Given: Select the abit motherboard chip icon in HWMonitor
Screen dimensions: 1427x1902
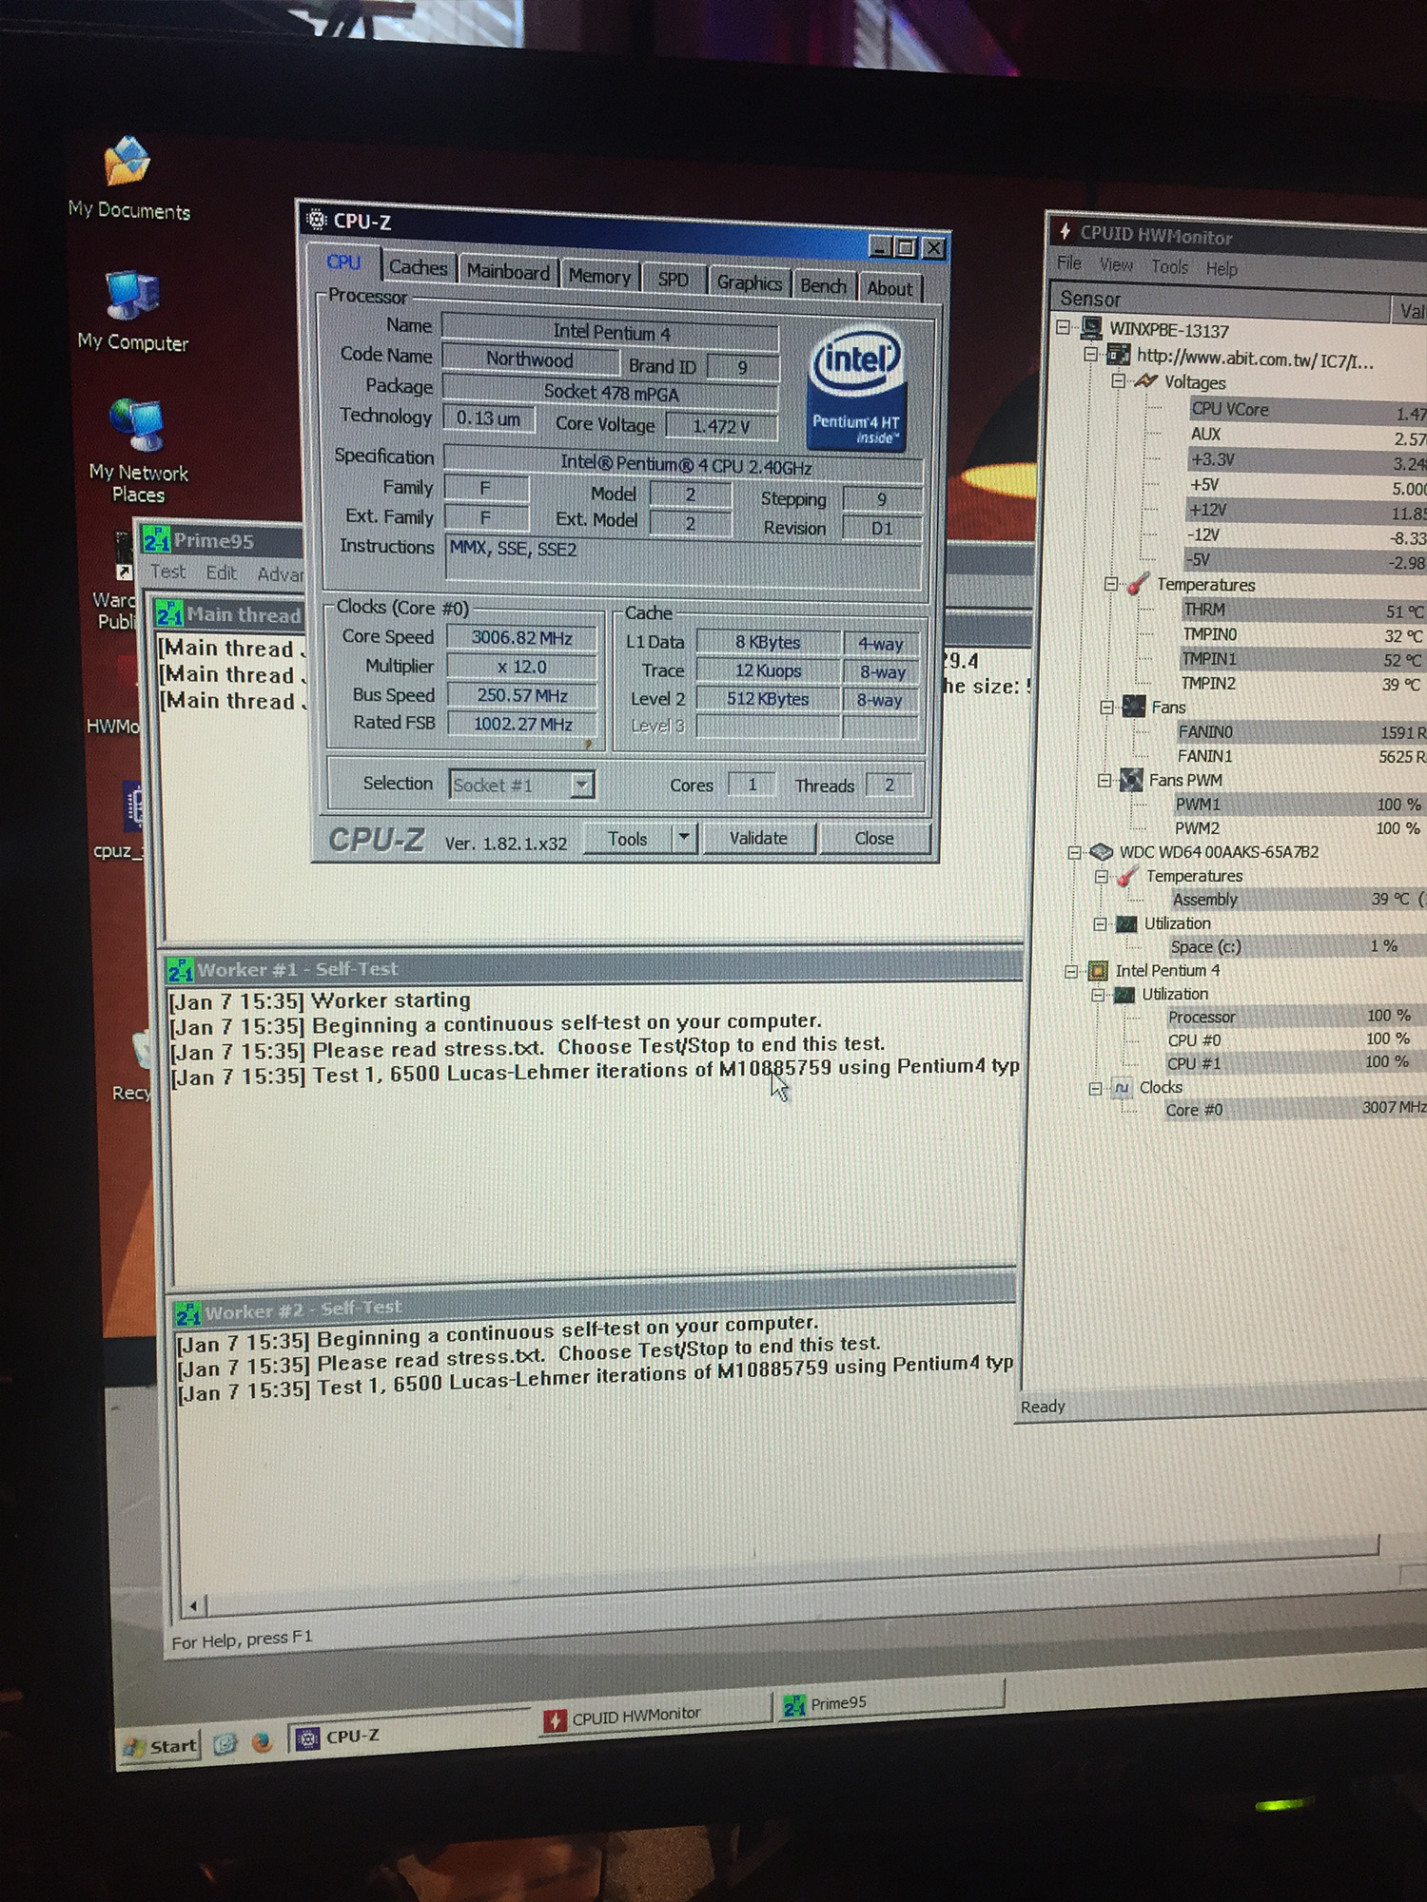Looking at the screenshot, I should point(1119,355).
